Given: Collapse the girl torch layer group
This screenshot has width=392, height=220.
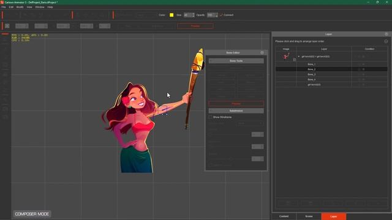Looking at the screenshot, I should click(298, 57).
